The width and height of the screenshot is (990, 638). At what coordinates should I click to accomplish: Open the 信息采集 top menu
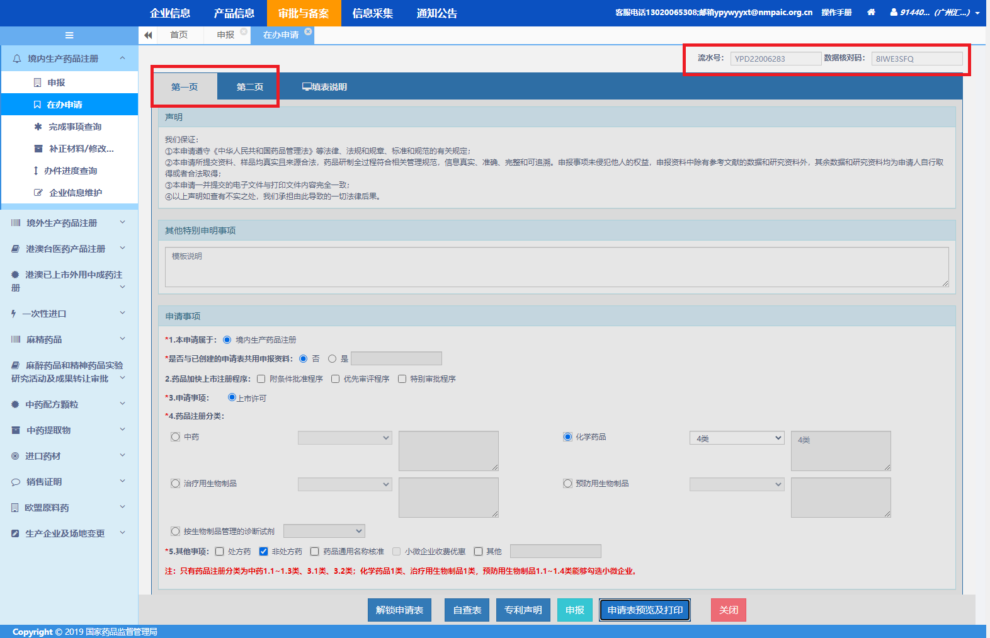tap(372, 13)
